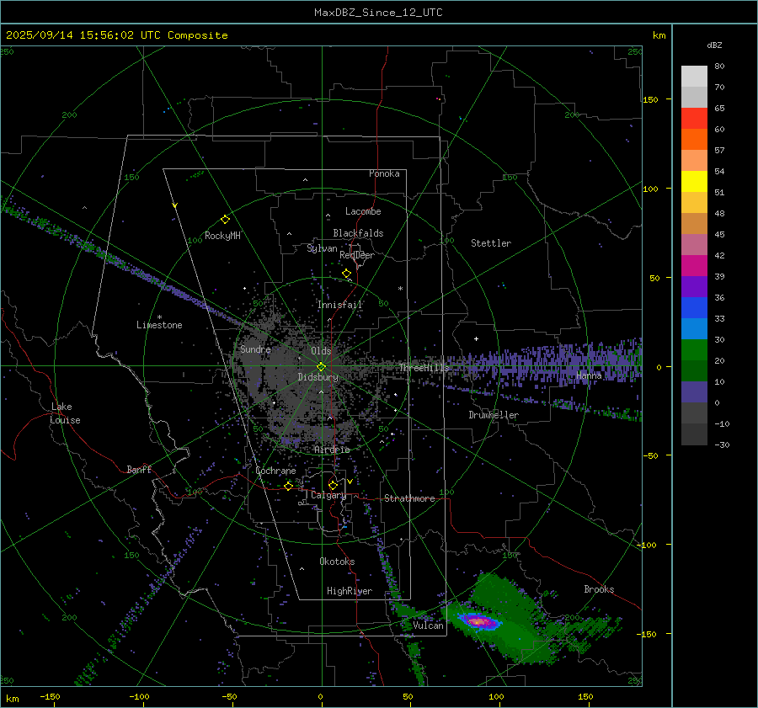This screenshot has height=708, width=758.
Task: Click the Lacombe town label
Action: pyautogui.click(x=363, y=211)
